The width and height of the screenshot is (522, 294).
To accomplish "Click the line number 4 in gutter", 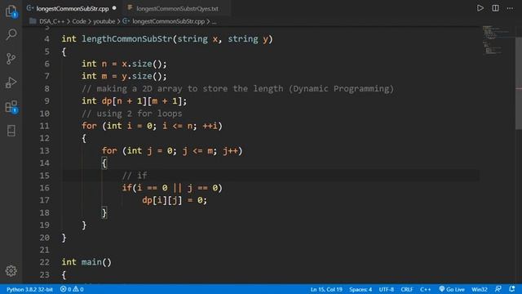I will coord(46,39).
